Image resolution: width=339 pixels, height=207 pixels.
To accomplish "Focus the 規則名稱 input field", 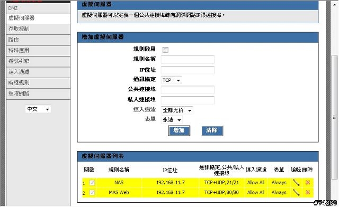I will [188, 60].
